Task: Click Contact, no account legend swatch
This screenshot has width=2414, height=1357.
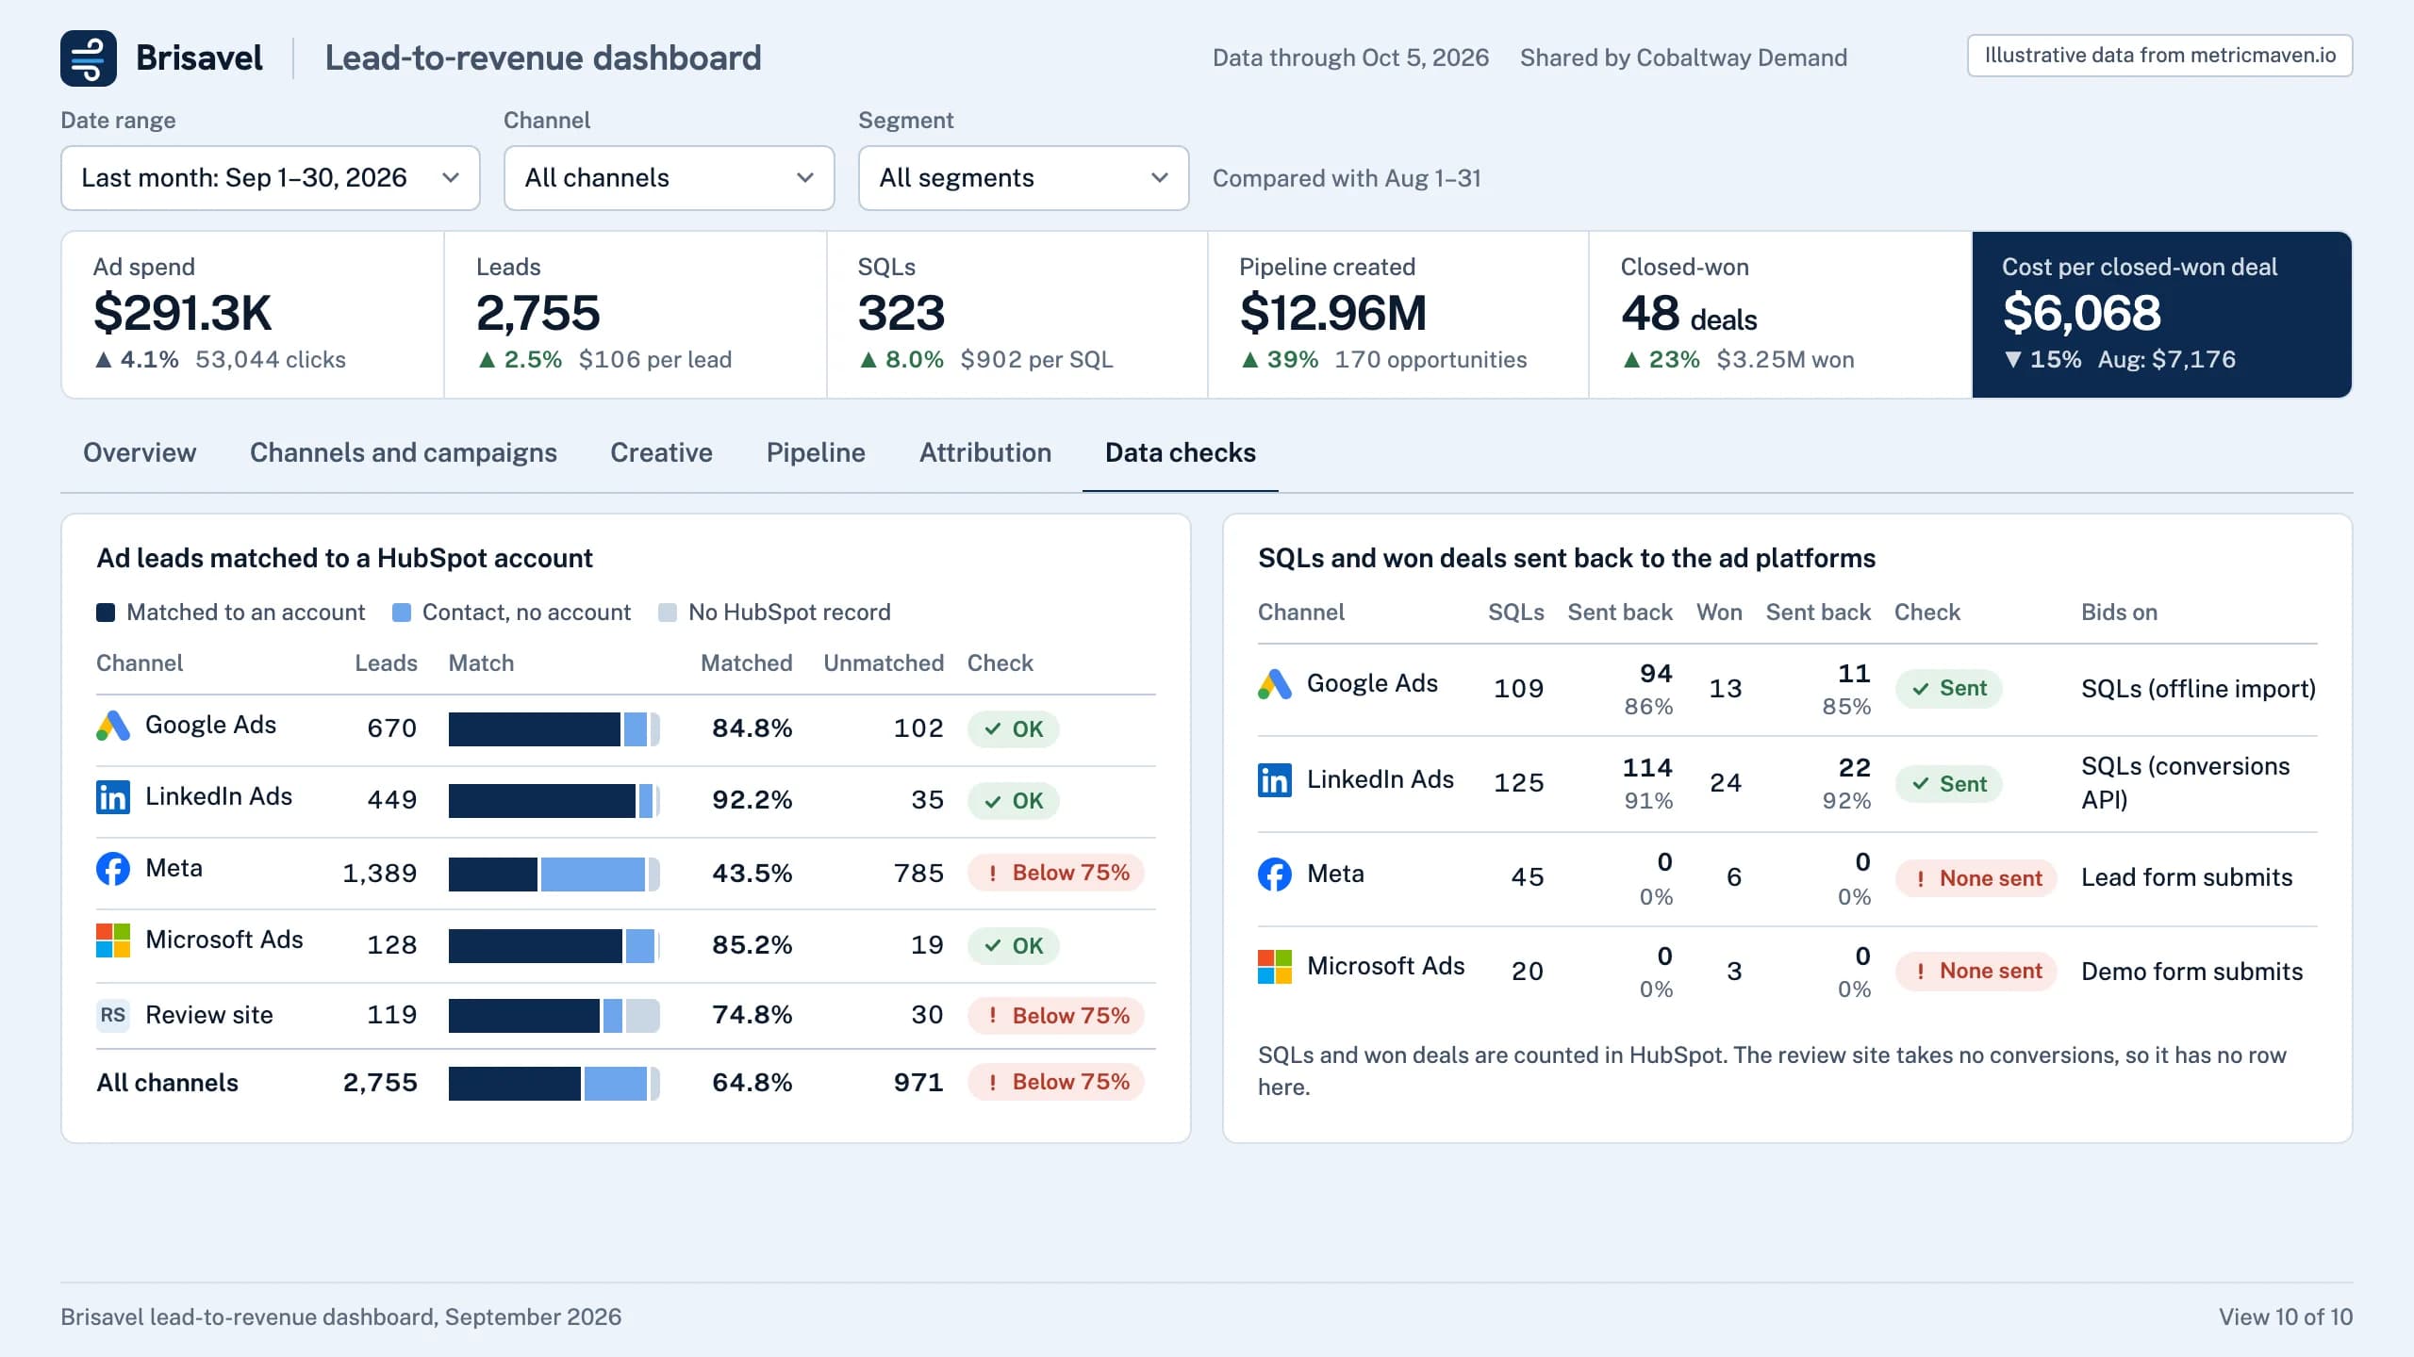Action: click(x=402, y=613)
